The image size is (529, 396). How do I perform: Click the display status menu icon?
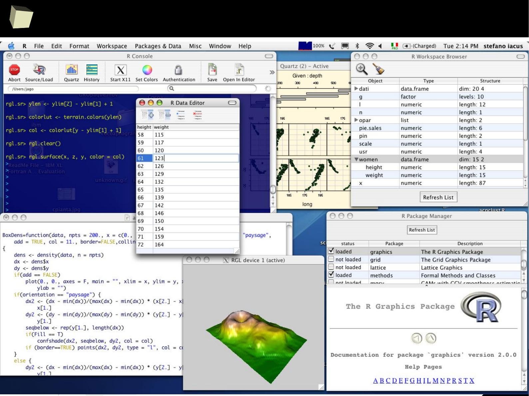(345, 46)
